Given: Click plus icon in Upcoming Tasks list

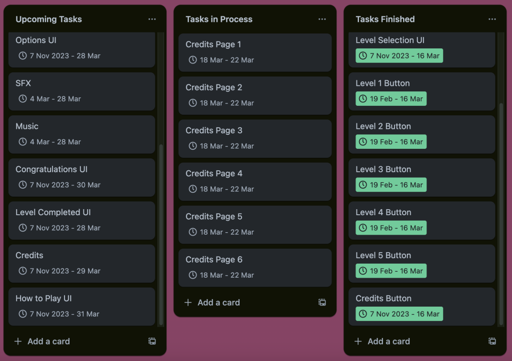Looking at the screenshot, I should (x=18, y=342).
